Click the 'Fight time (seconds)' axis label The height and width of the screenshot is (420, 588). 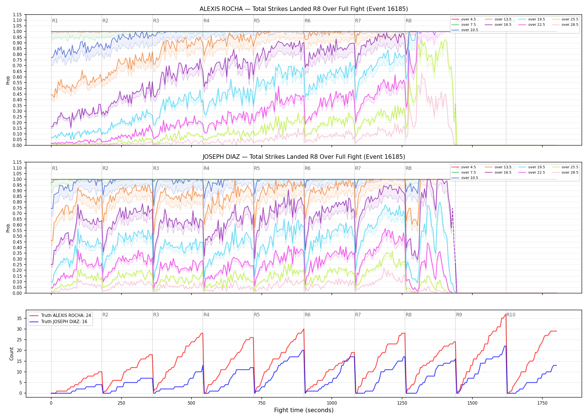click(x=304, y=410)
